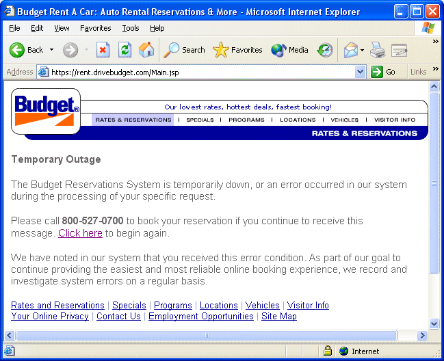Go to the Home page icon
Viewport: 444px width, 361px height.
(146, 50)
